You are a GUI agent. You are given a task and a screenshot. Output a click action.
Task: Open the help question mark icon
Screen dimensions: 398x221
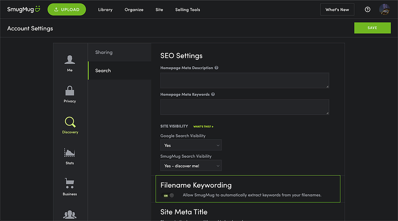(367, 9)
